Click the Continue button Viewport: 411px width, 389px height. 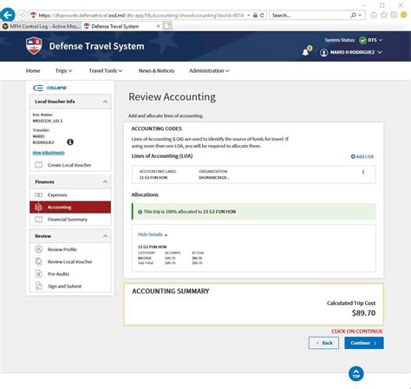(x=364, y=343)
